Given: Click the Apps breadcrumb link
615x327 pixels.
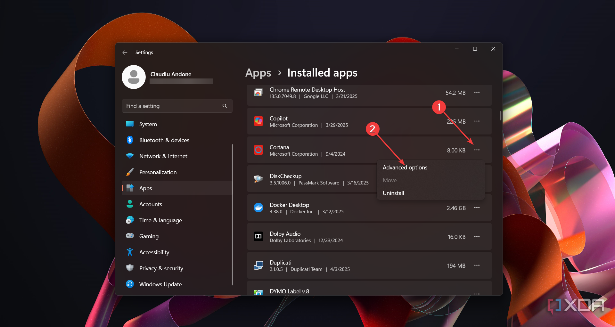Looking at the screenshot, I should (258, 73).
